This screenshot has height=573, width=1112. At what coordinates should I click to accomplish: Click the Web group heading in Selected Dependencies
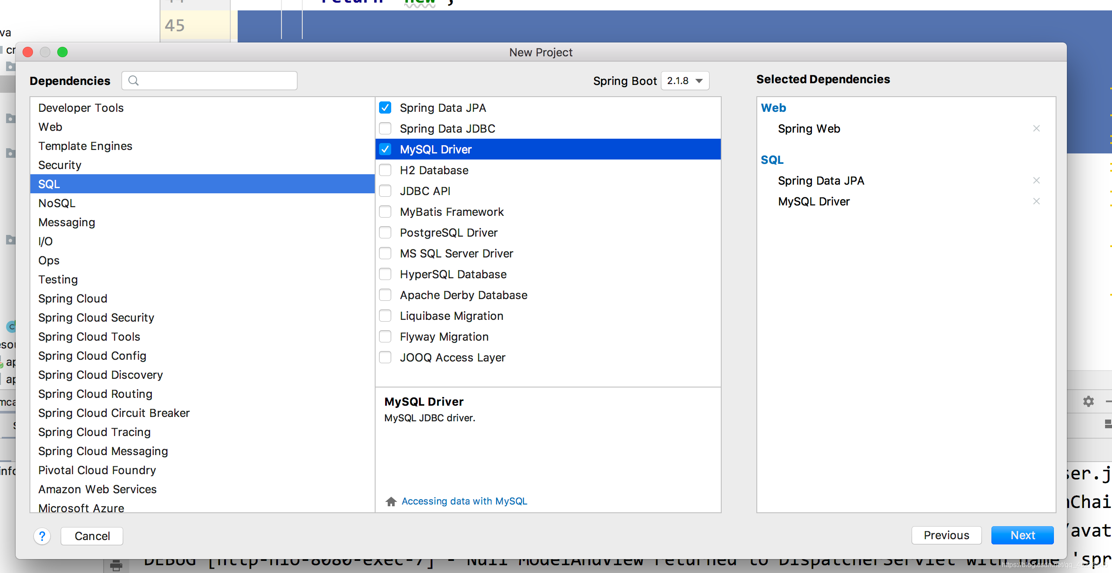773,107
